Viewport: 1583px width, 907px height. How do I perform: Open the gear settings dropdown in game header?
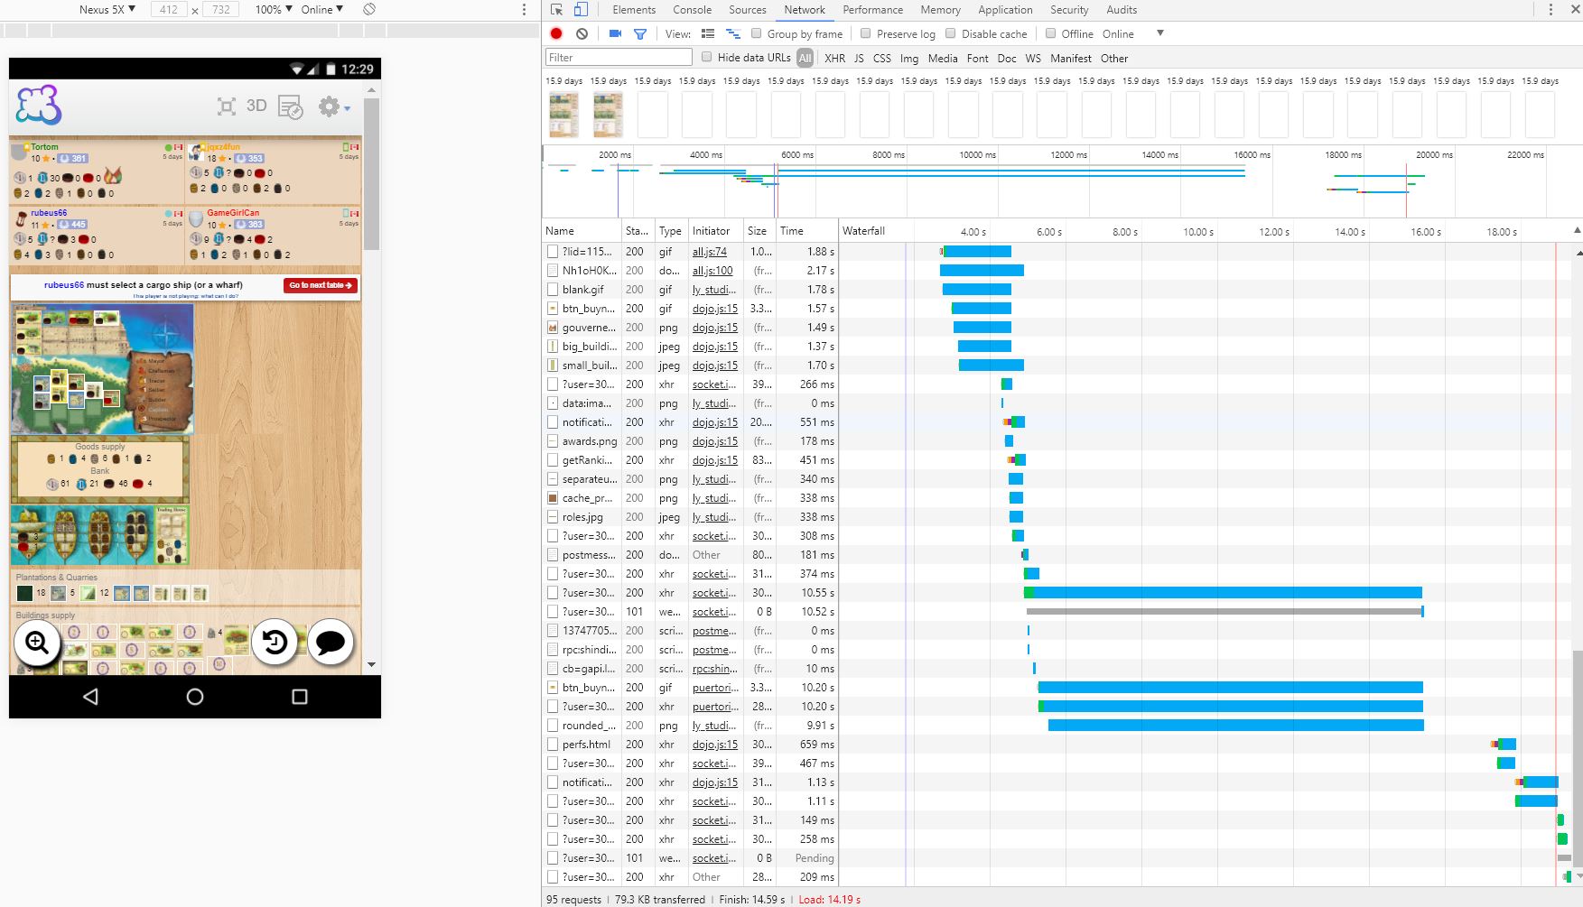click(333, 106)
